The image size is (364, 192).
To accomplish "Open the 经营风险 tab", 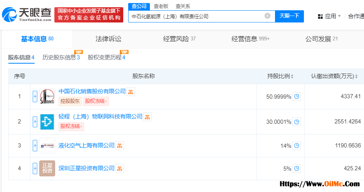I will pos(179,39).
